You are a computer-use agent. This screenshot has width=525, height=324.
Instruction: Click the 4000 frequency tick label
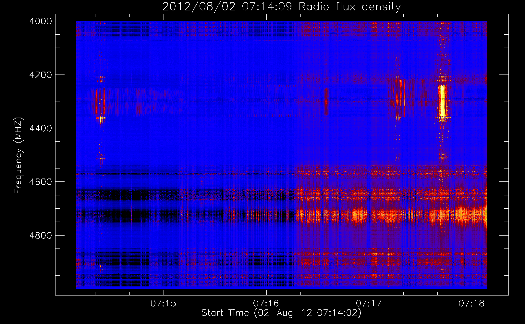41,21
